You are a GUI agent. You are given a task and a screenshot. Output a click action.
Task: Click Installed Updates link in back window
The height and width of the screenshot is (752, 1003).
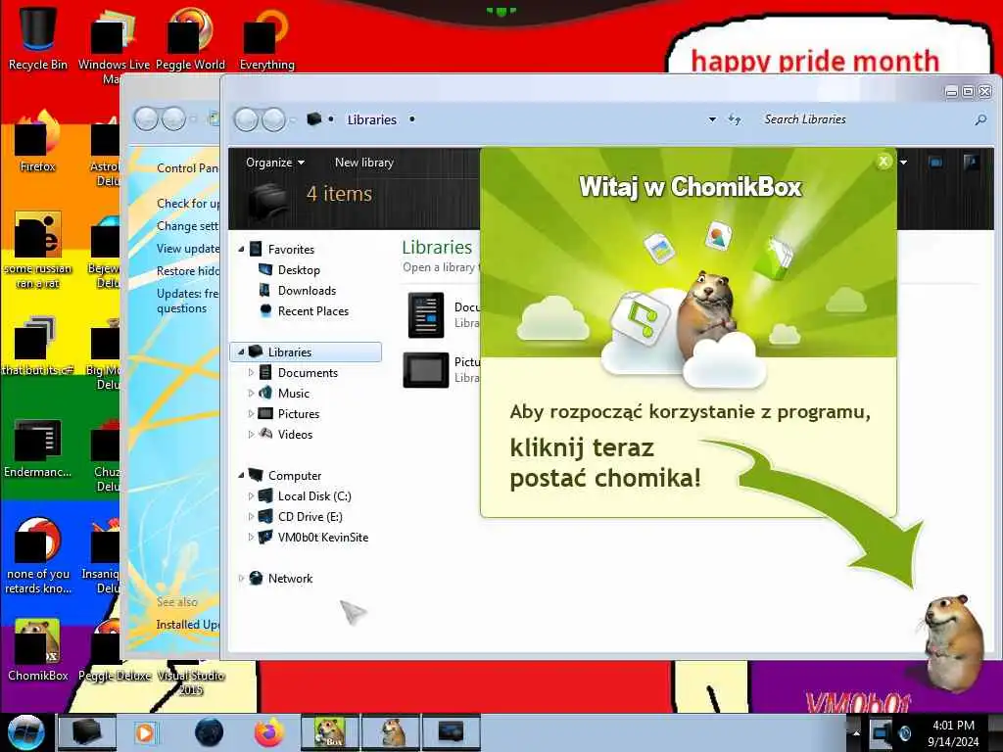(x=187, y=624)
